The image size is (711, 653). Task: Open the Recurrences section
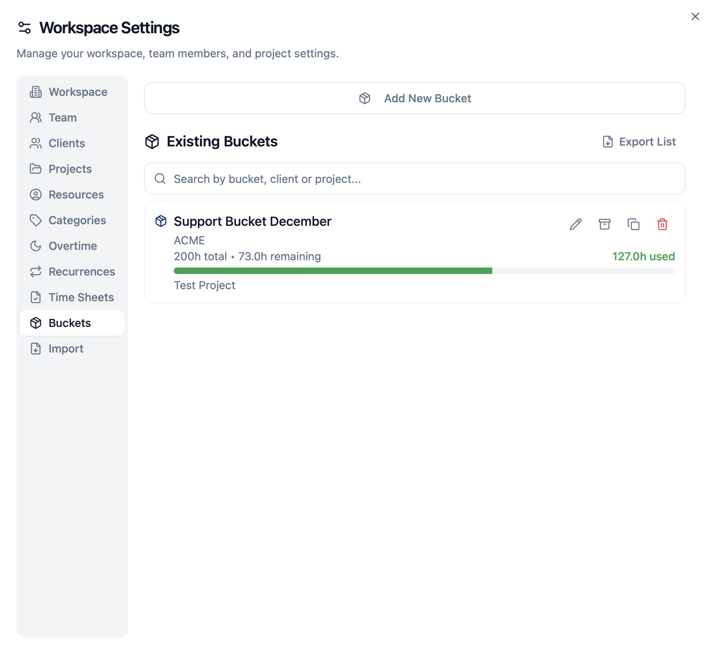pos(72,272)
